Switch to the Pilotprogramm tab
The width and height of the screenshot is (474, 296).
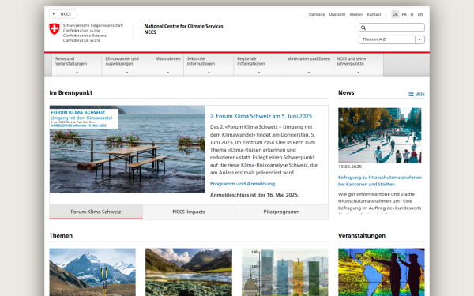click(x=281, y=212)
